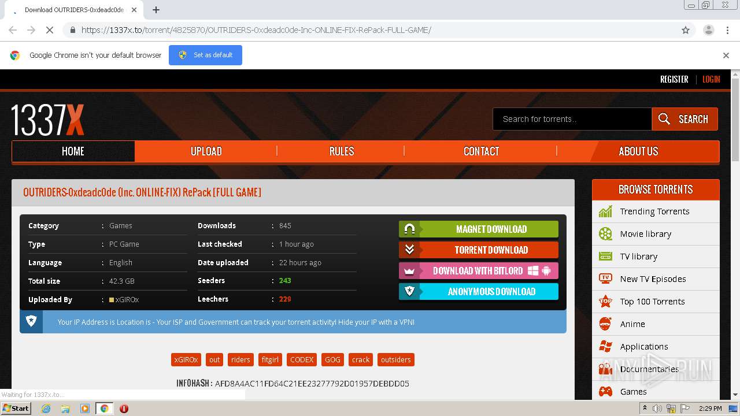
Task: Click the GOG tag
Action: click(x=332, y=360)
